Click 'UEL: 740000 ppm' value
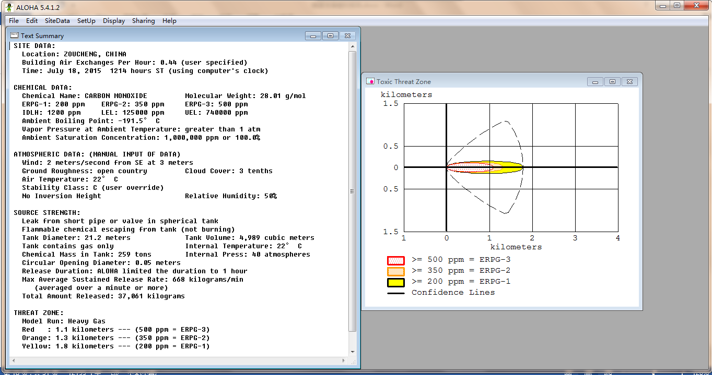 coord(216,113)
